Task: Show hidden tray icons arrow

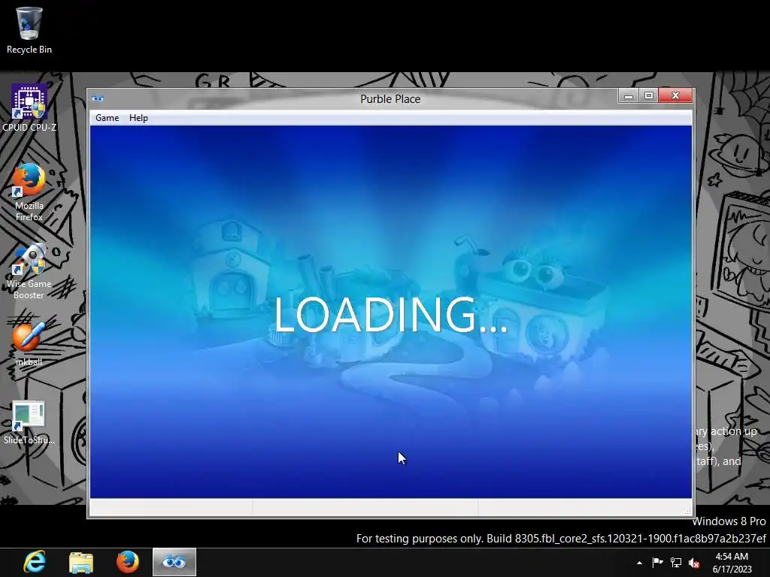Action: [x=639, y=563]
